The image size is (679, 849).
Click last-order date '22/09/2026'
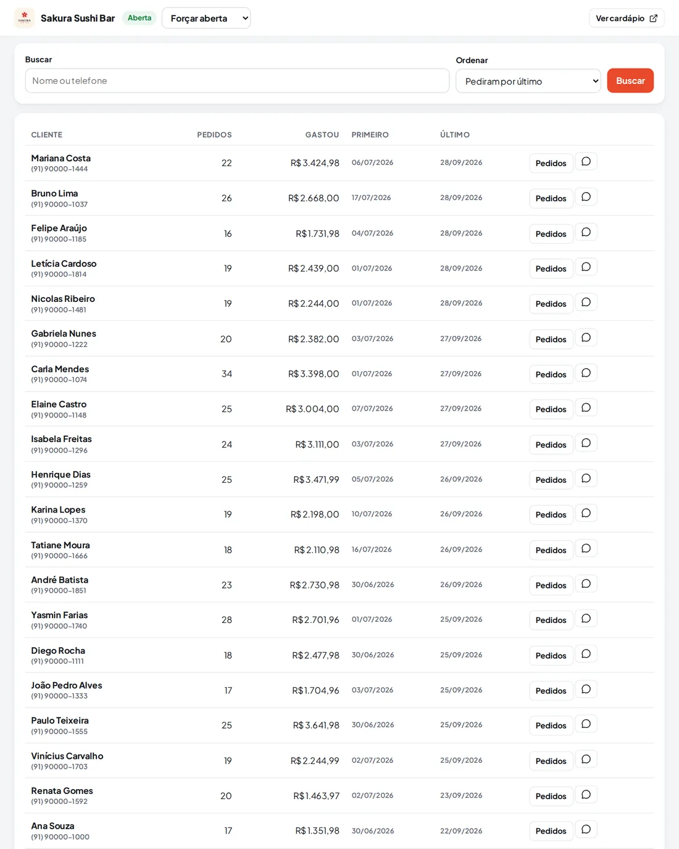click(461, 830)
